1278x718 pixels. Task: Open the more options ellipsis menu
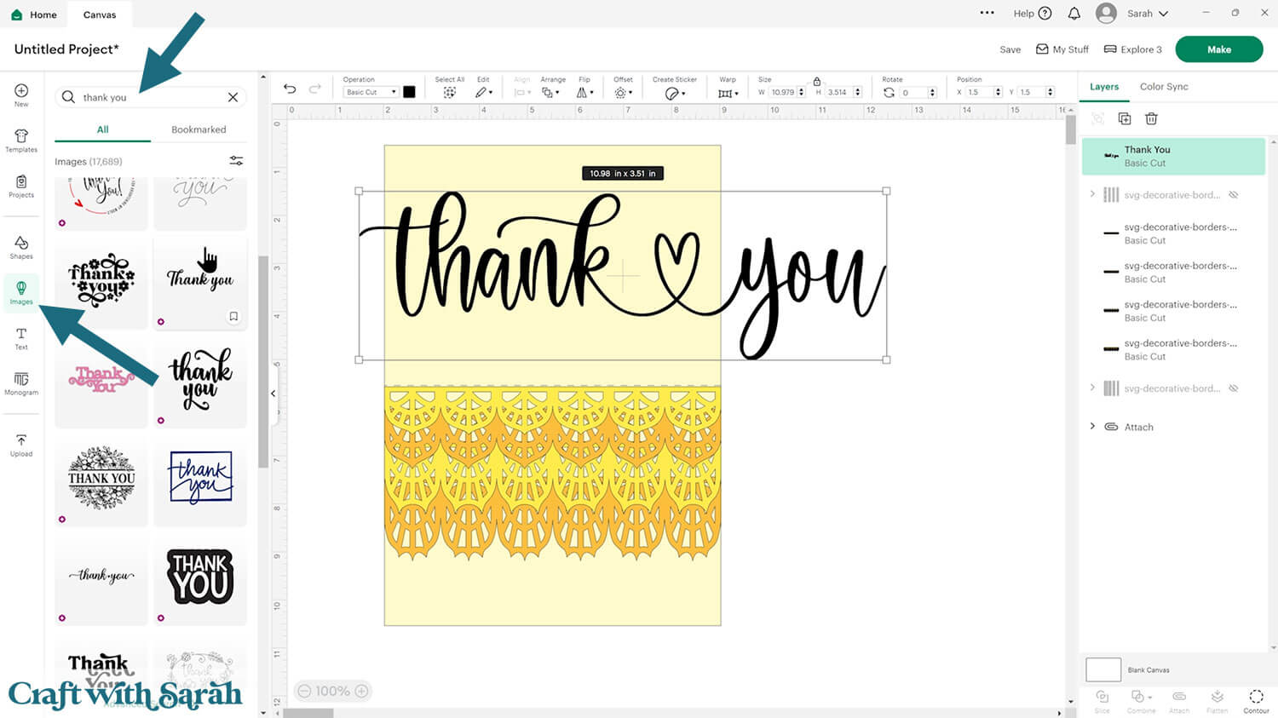pos(987,13)
